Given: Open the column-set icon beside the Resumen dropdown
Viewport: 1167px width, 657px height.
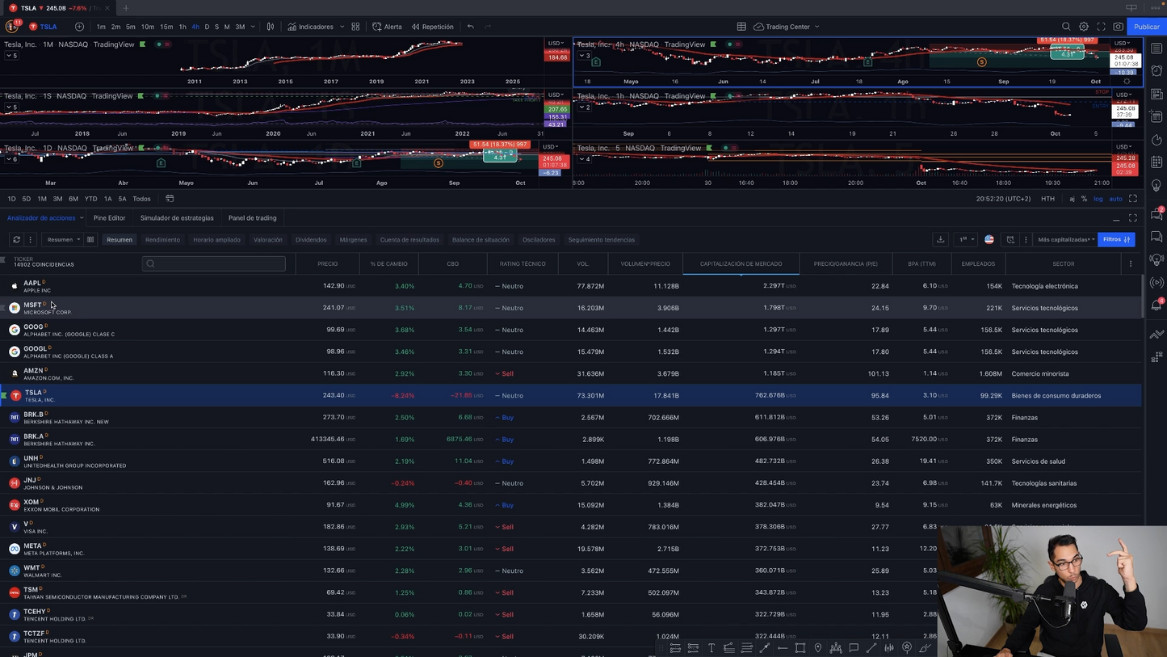Looking at the screenshot, I should tap(90, 240).
